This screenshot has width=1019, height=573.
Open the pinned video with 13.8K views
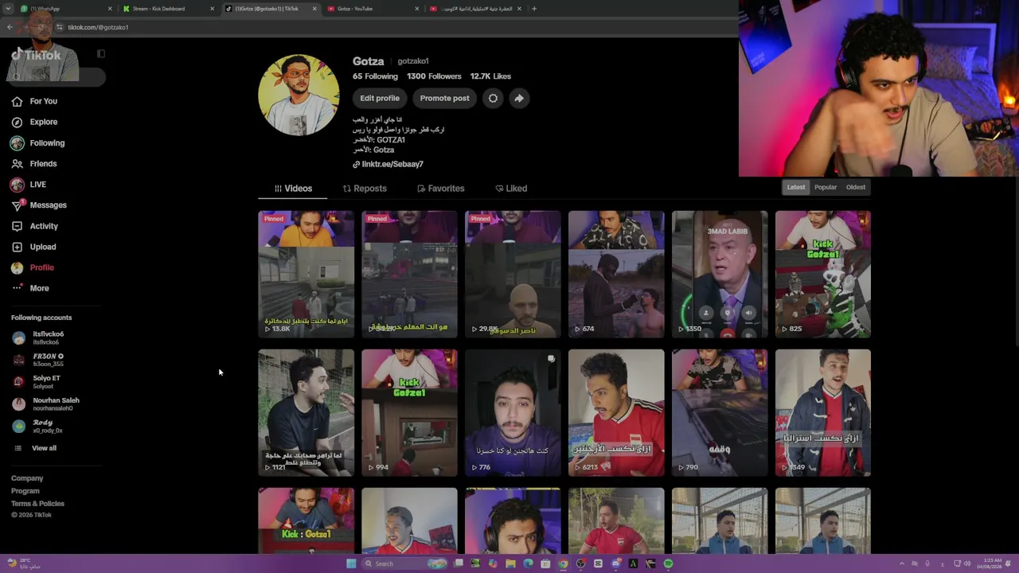pyautogui.click(x=306, y=275)
